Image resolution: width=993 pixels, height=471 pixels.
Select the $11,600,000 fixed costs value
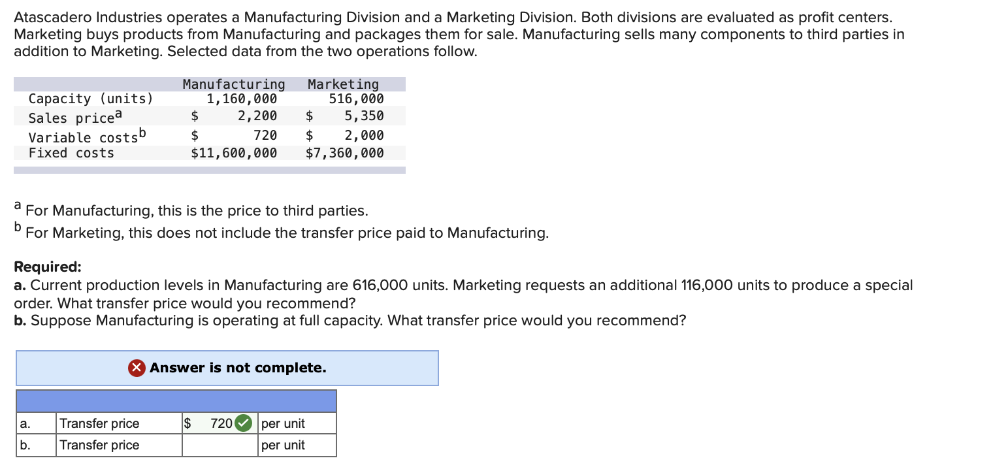[234, 153]
